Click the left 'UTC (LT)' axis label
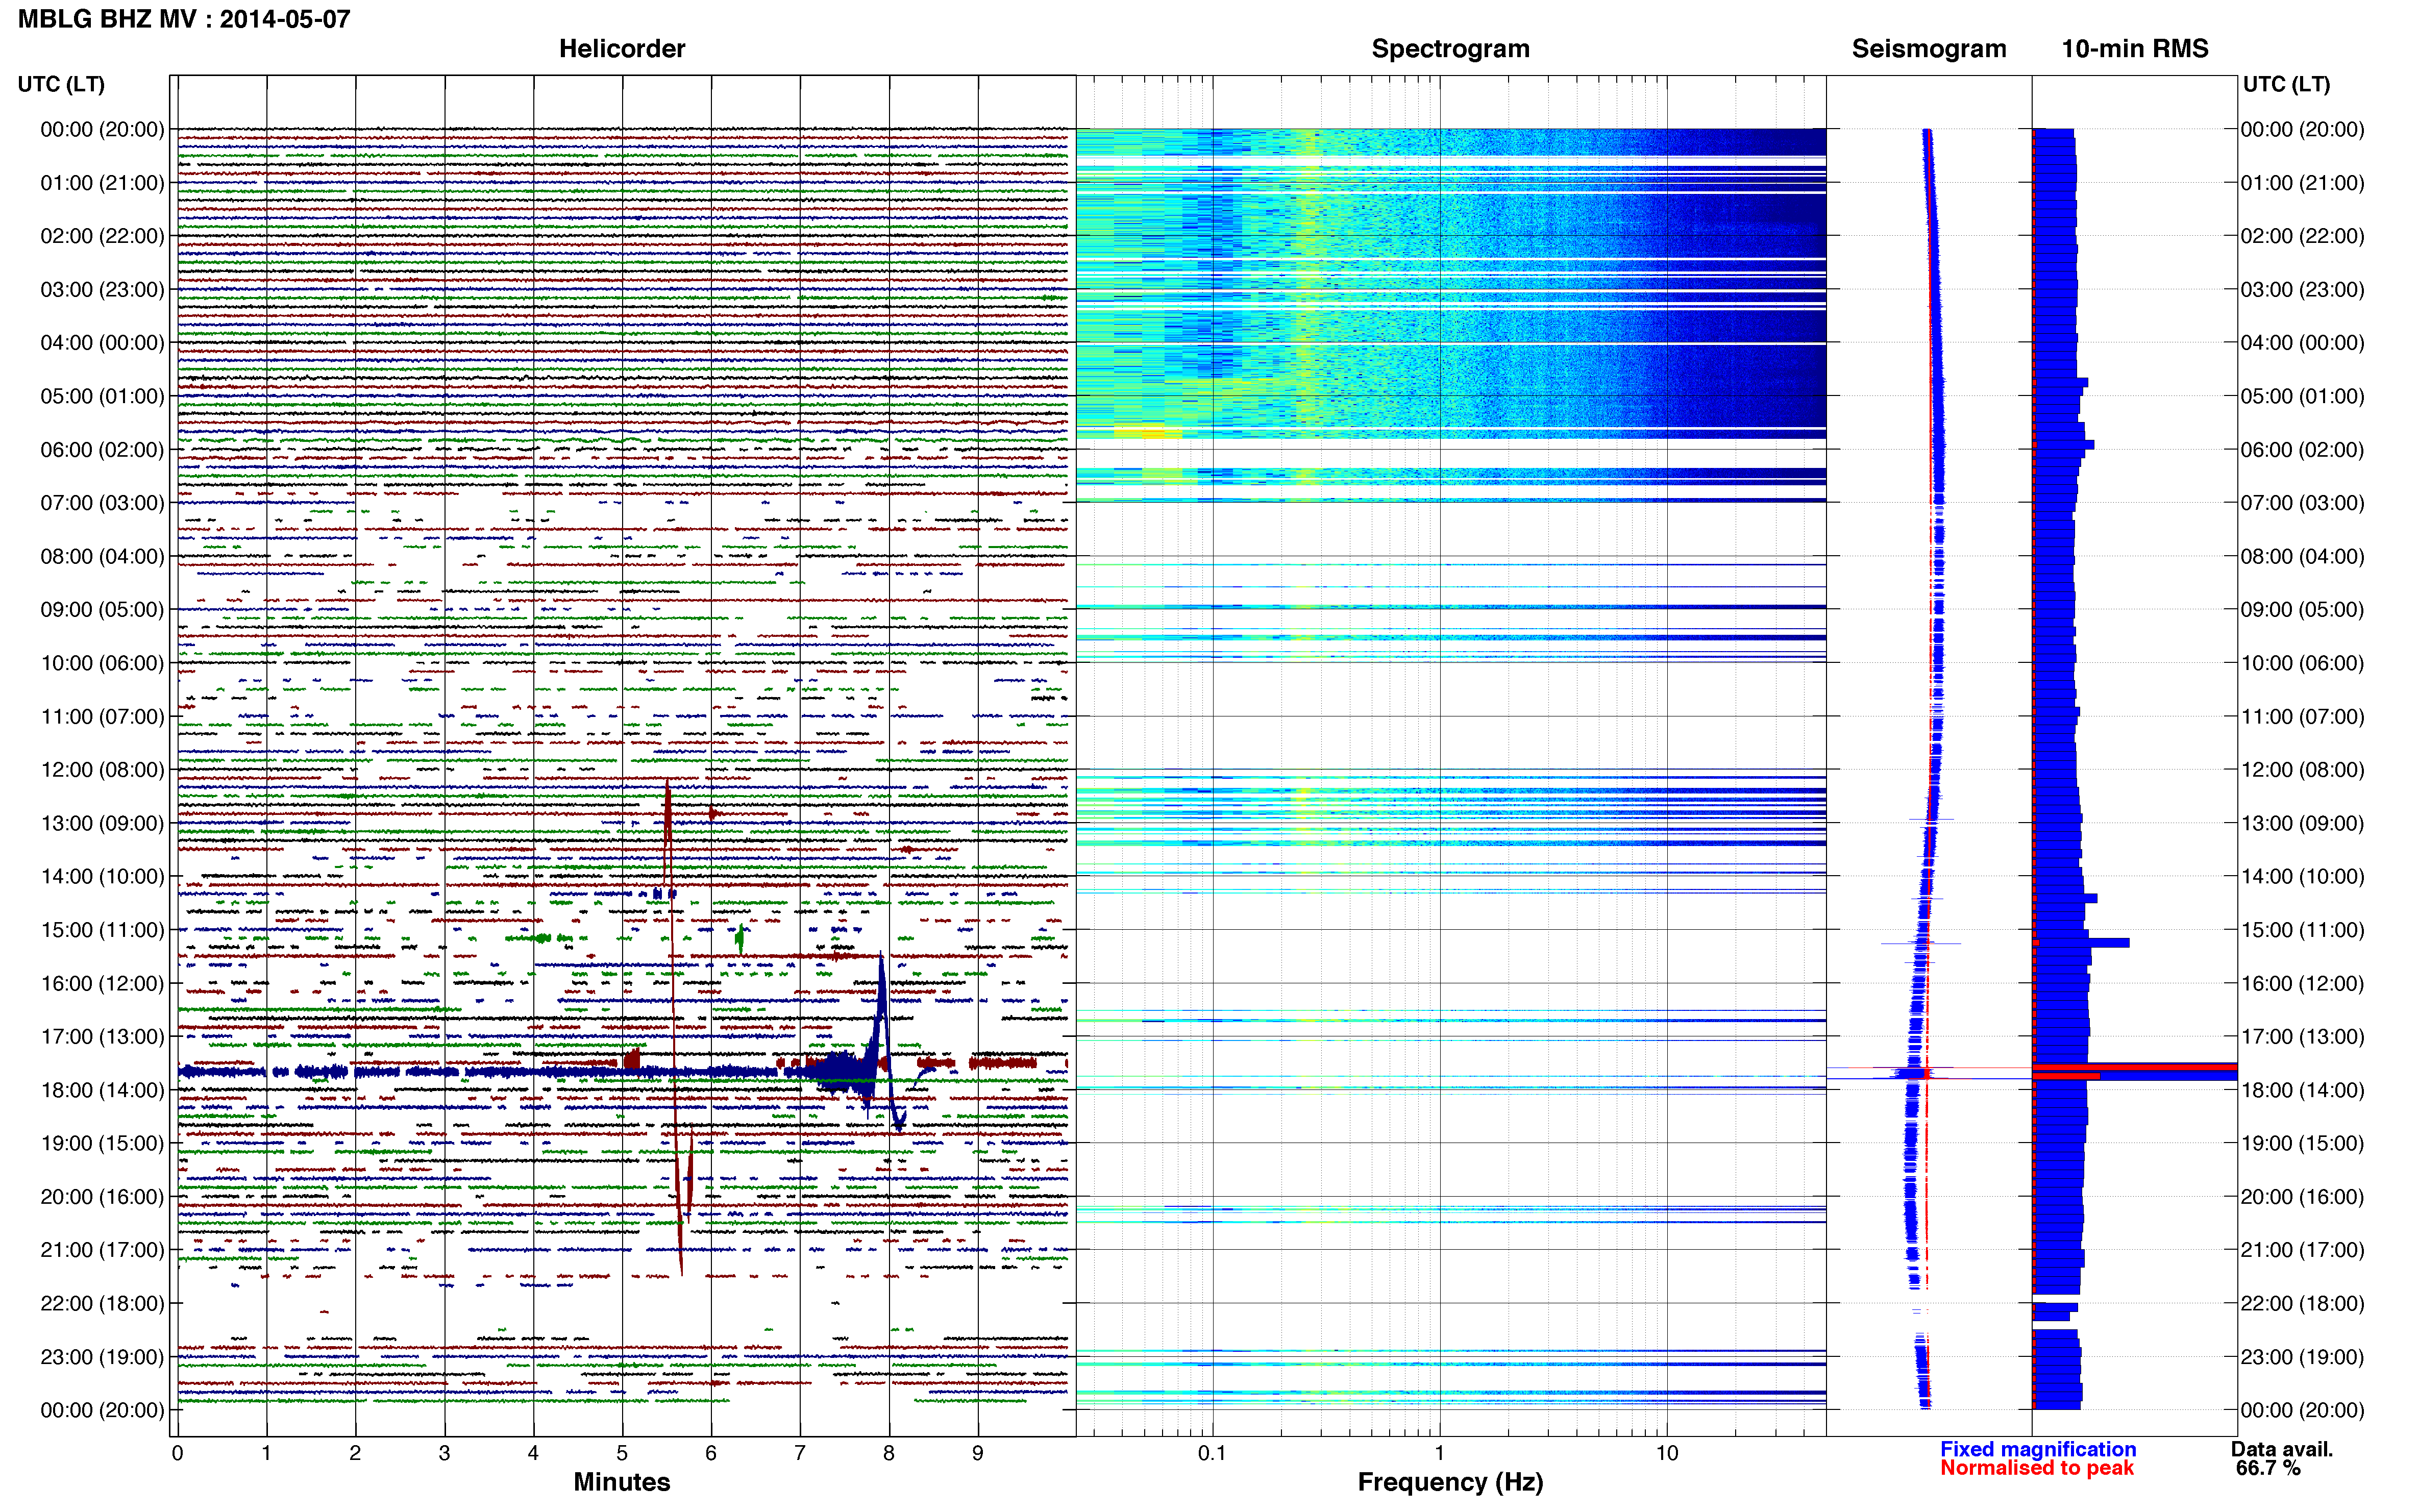 (x=61, y=84)
